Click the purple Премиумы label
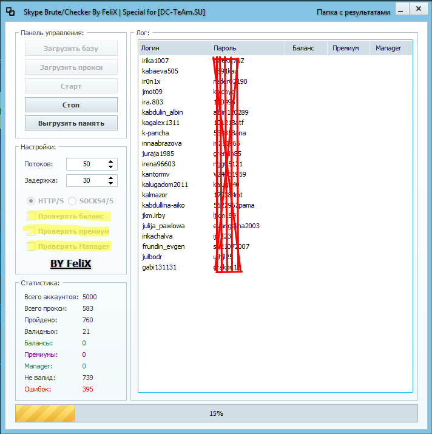432x434 pixels. (41, 354)
